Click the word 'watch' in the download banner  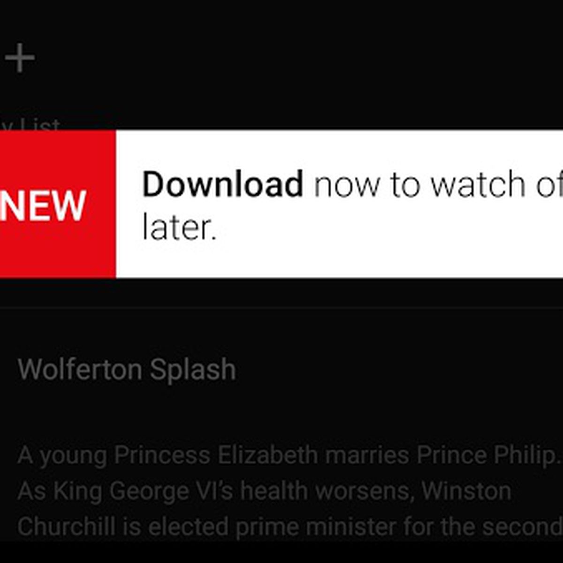tap(479, 184)
